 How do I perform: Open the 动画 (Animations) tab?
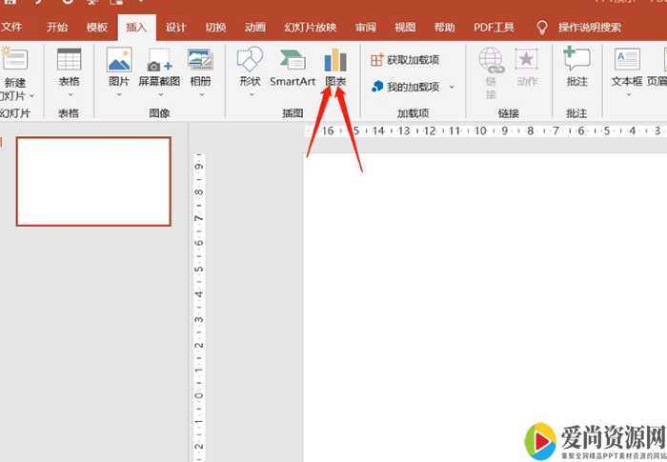(254, 28)
